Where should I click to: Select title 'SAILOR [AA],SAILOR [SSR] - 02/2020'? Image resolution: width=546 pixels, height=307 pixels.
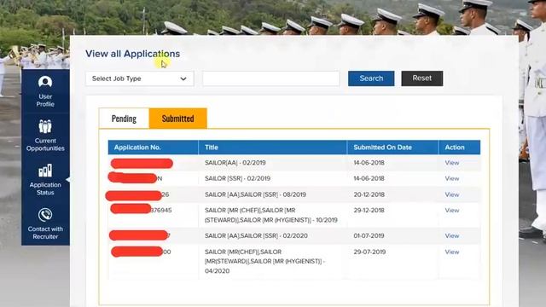[256, 235]
